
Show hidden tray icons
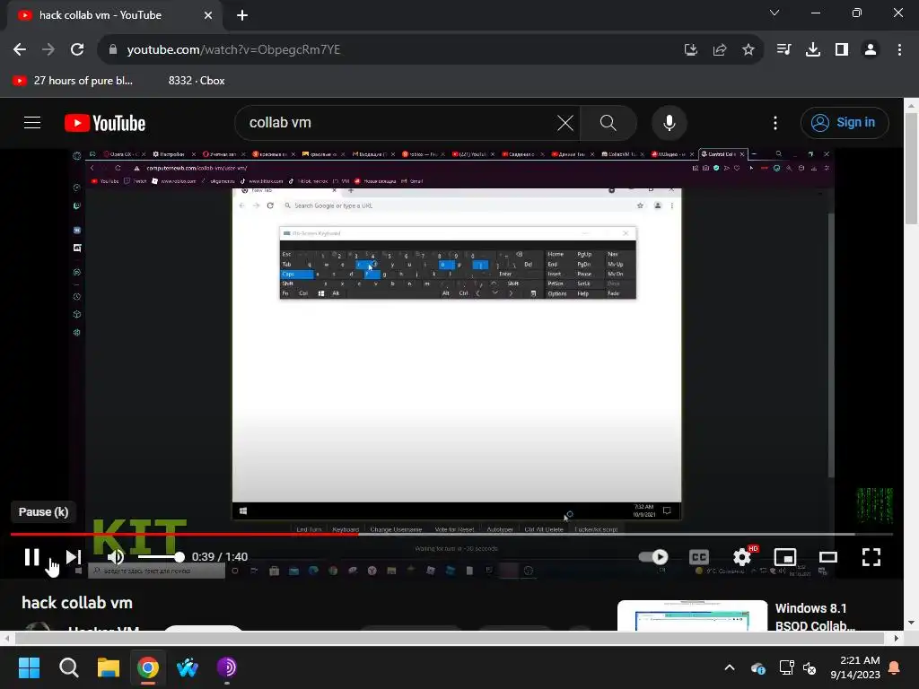point(729,667)
